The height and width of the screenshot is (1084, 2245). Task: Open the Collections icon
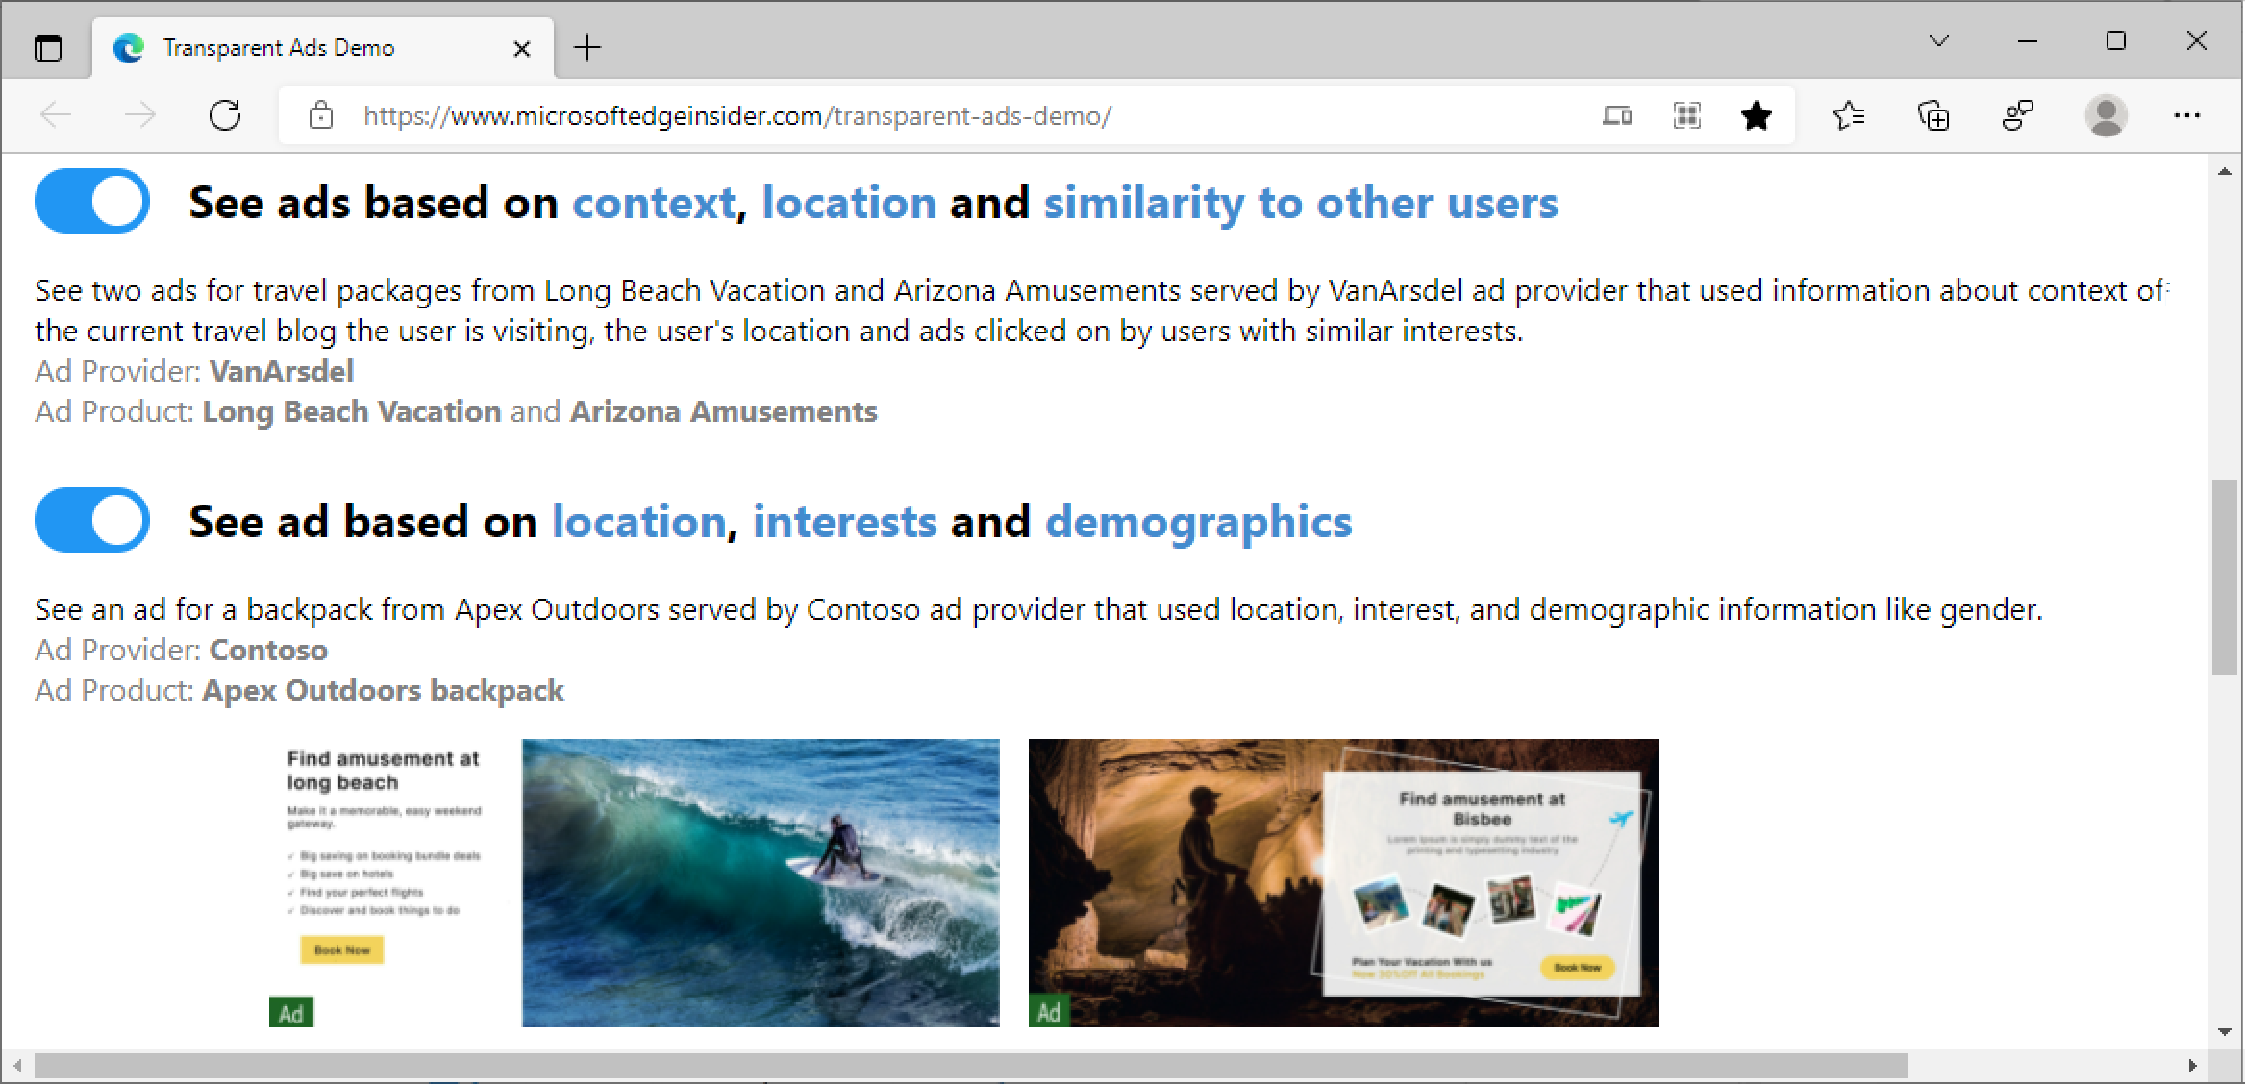point(1933,115)
